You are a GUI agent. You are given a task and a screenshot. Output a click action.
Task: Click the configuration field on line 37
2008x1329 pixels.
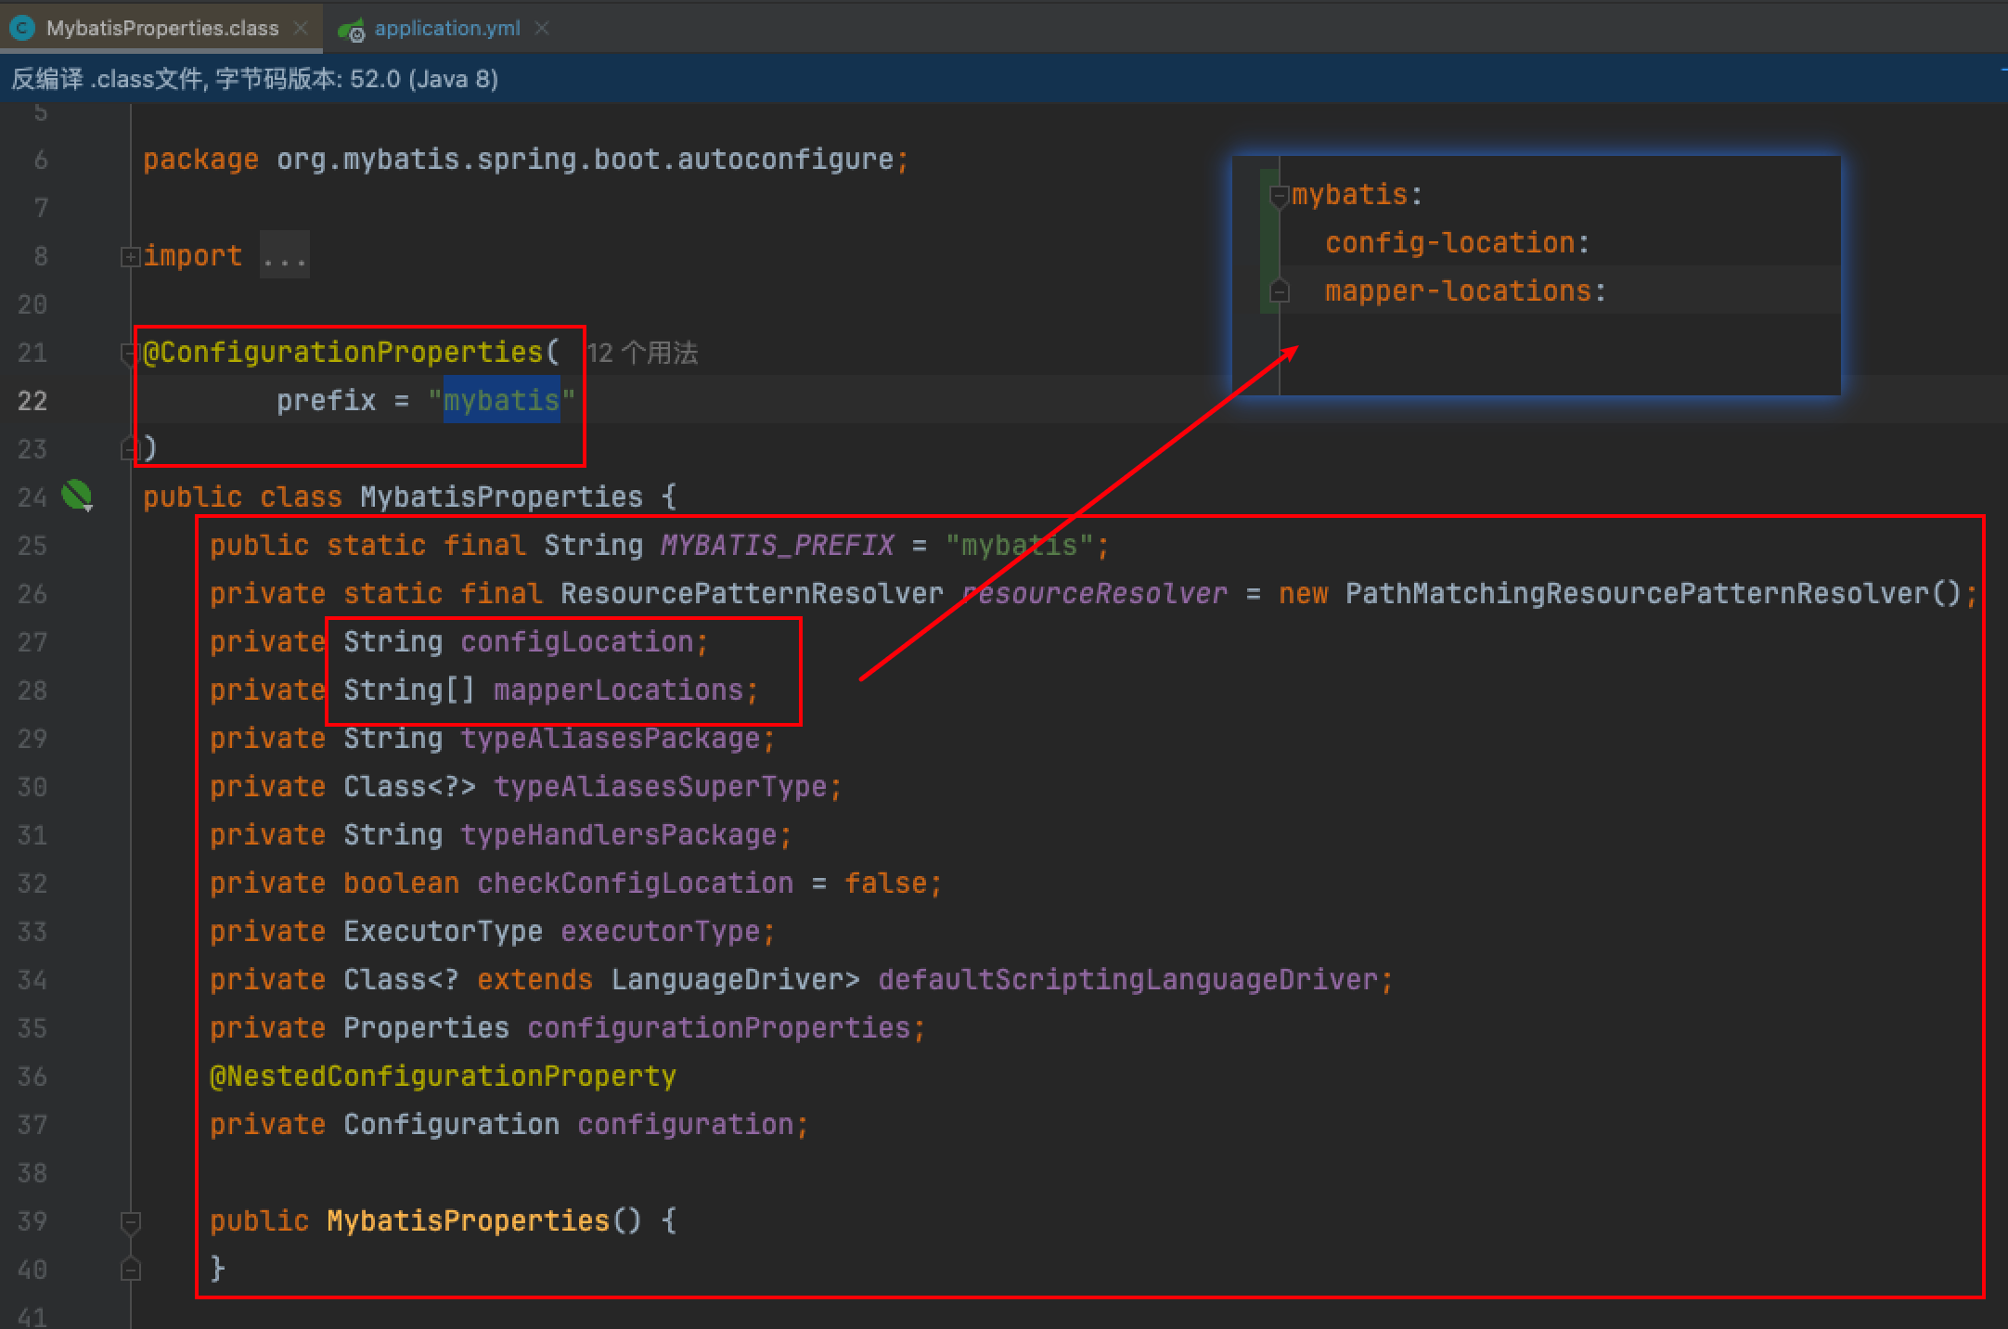[x=686, y=1124]
